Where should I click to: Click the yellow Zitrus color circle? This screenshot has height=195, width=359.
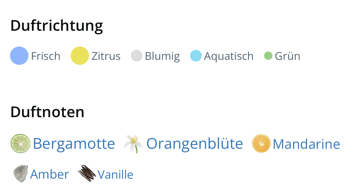80,56
